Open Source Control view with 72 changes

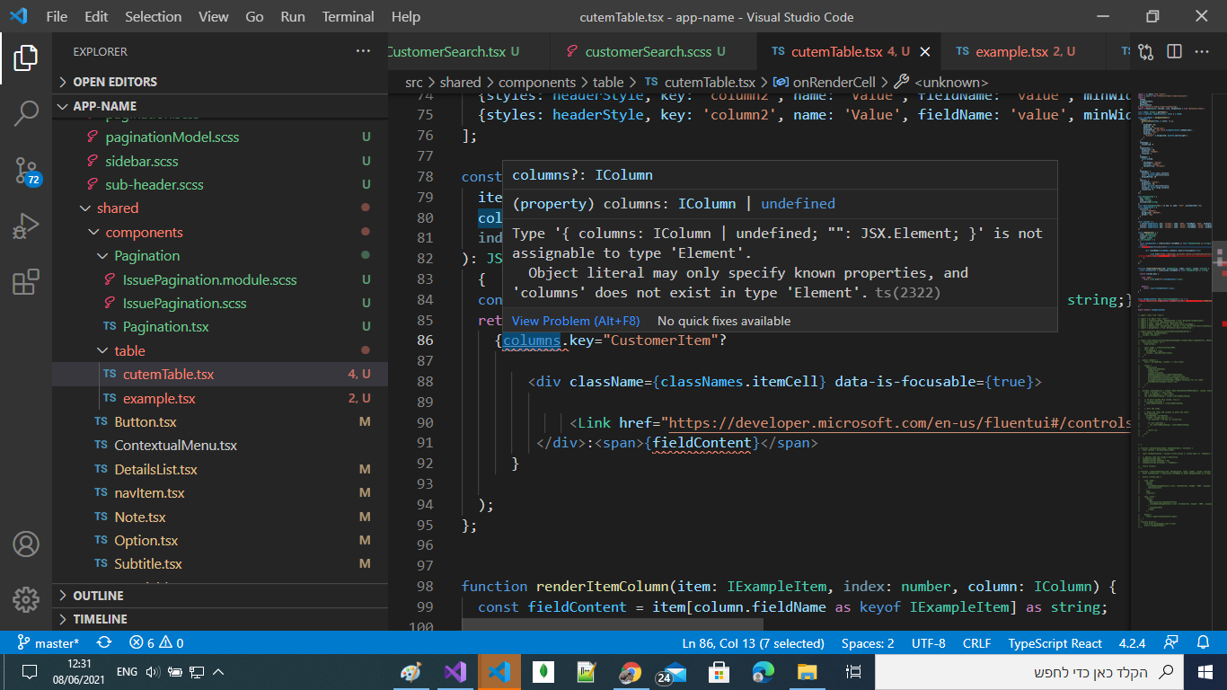tap(26, 171)
